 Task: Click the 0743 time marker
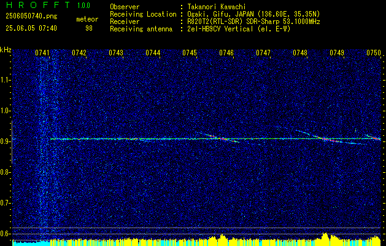pyautogui.click(x=116, y=53)
